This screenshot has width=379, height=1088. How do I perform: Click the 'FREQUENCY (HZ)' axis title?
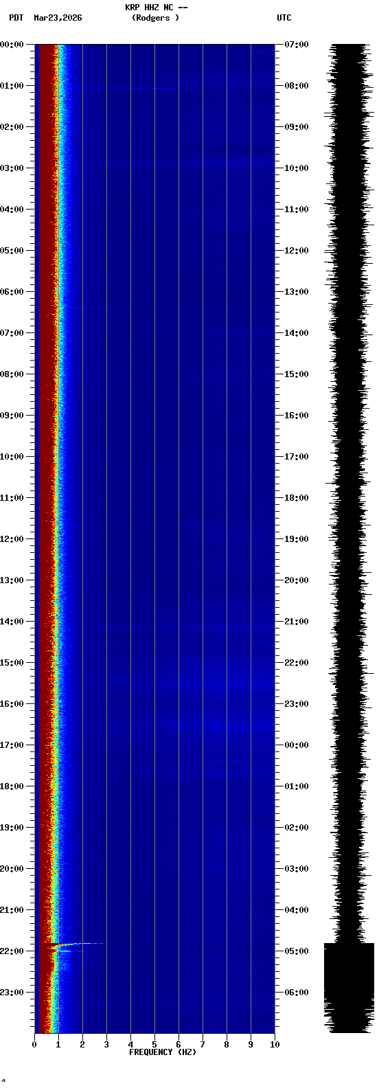(163, 1052)
